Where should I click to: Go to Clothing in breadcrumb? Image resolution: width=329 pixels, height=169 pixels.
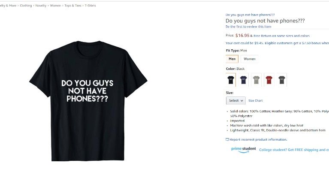[26, 6]
